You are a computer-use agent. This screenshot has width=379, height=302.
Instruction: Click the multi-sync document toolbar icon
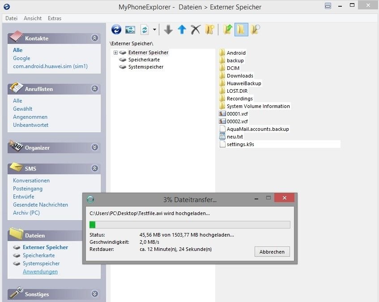coord(145,30)
